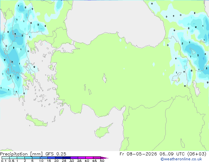Click the over-50 mm arrow tip on legend

coord(104,158)
